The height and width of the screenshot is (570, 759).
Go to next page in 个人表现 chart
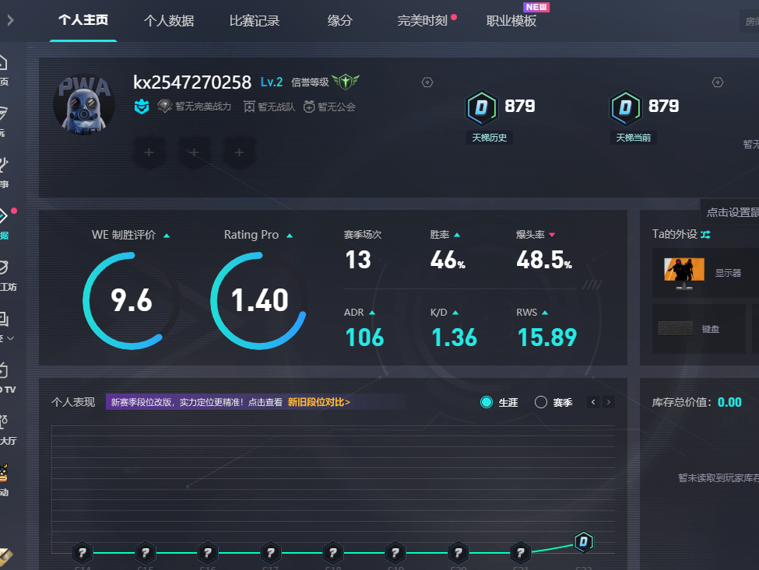point(609,402)
